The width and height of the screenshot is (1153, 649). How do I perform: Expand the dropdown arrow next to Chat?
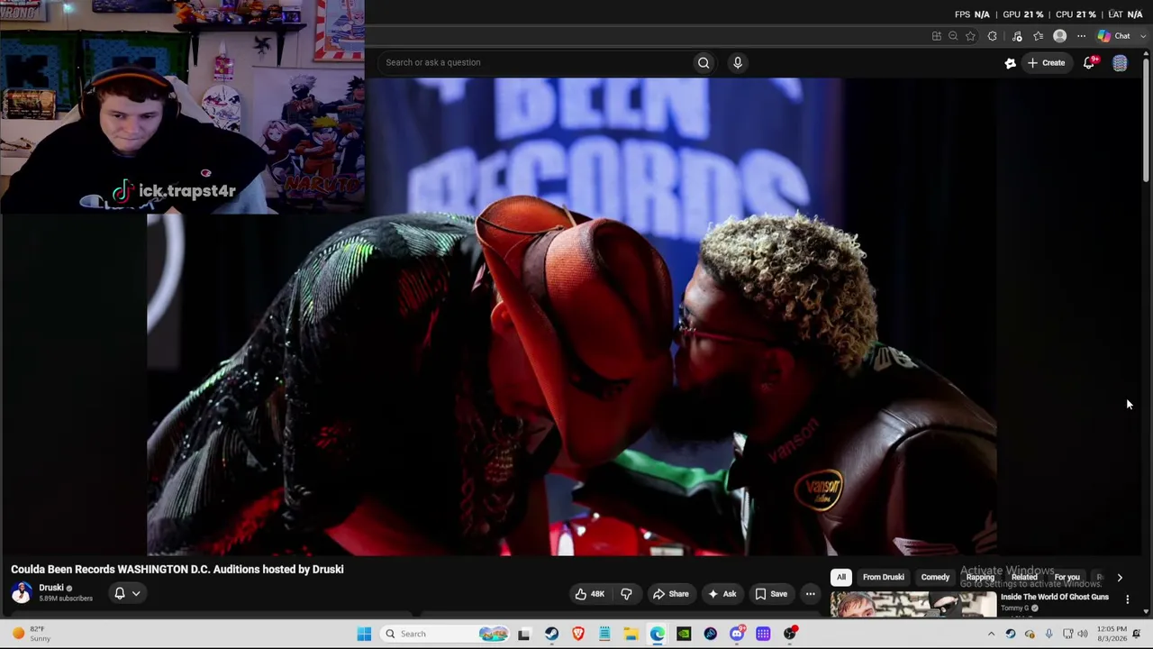[1143, 36]
